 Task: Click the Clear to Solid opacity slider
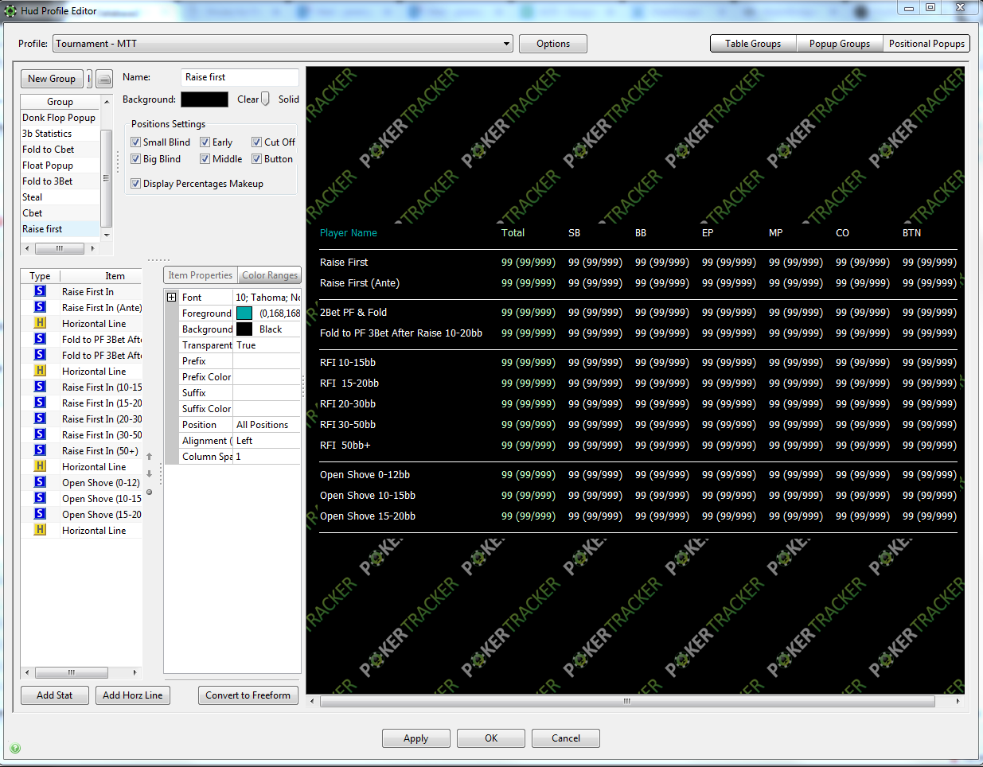[265, 99]
